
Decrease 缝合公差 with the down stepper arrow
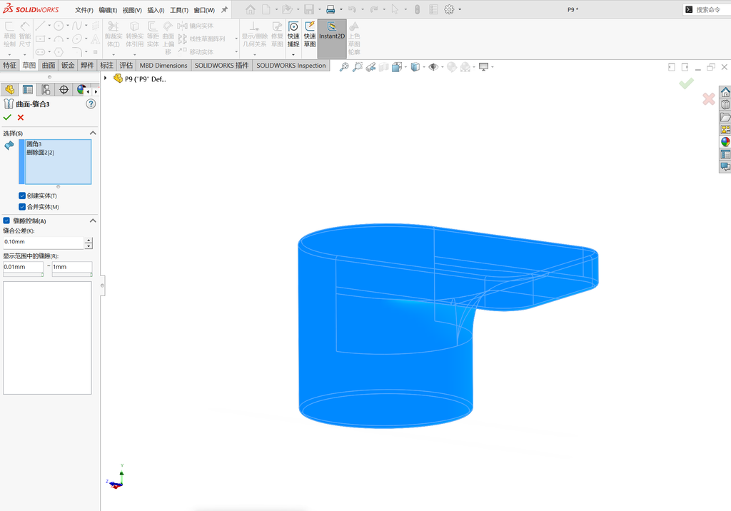(x=89, y=246)
